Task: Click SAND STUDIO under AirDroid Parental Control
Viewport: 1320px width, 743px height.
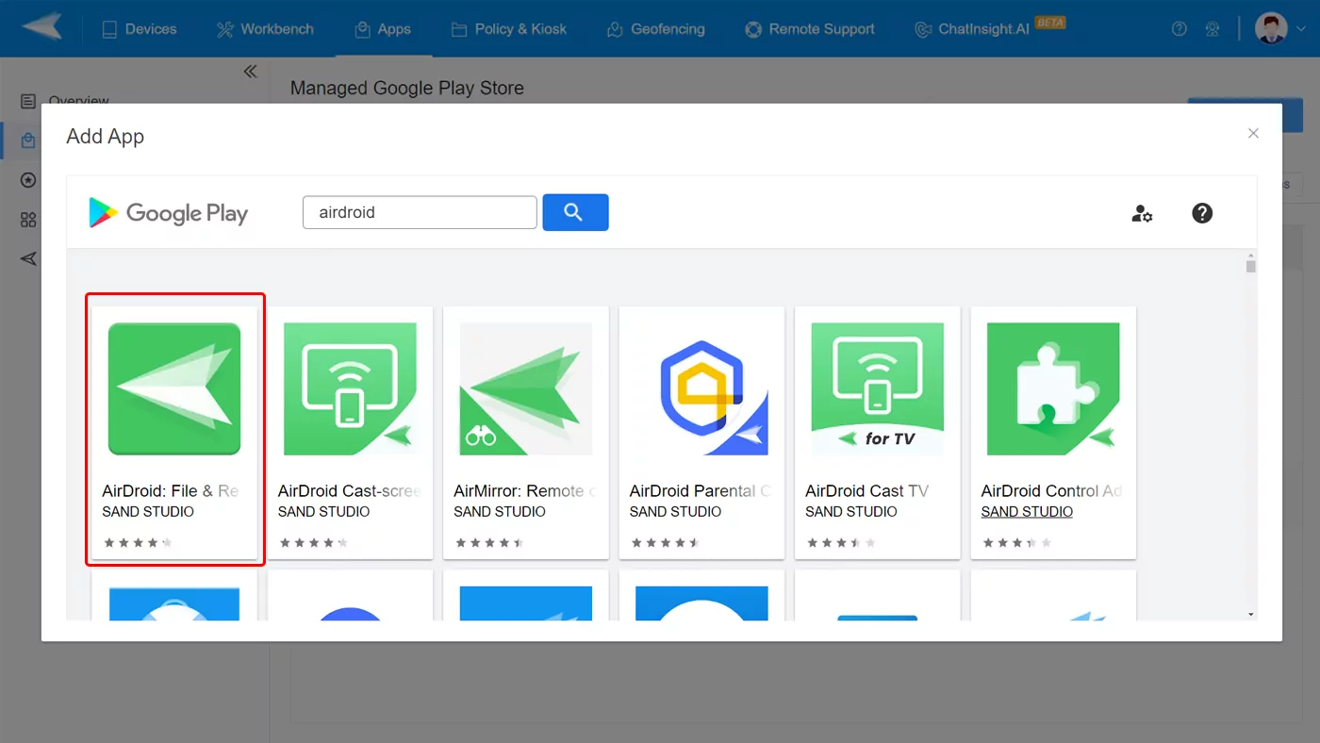Action: pyautogui.click(x=675, y=512)
